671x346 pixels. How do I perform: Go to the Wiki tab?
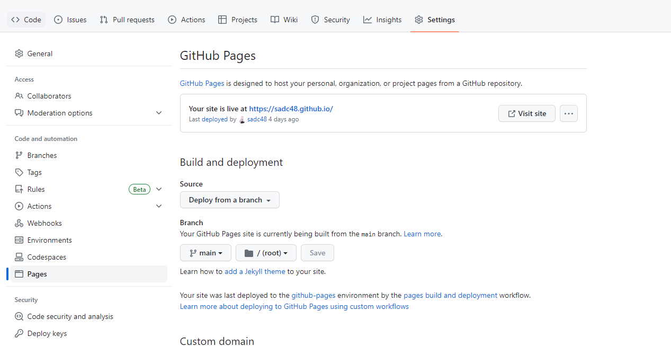coord(284,20)
